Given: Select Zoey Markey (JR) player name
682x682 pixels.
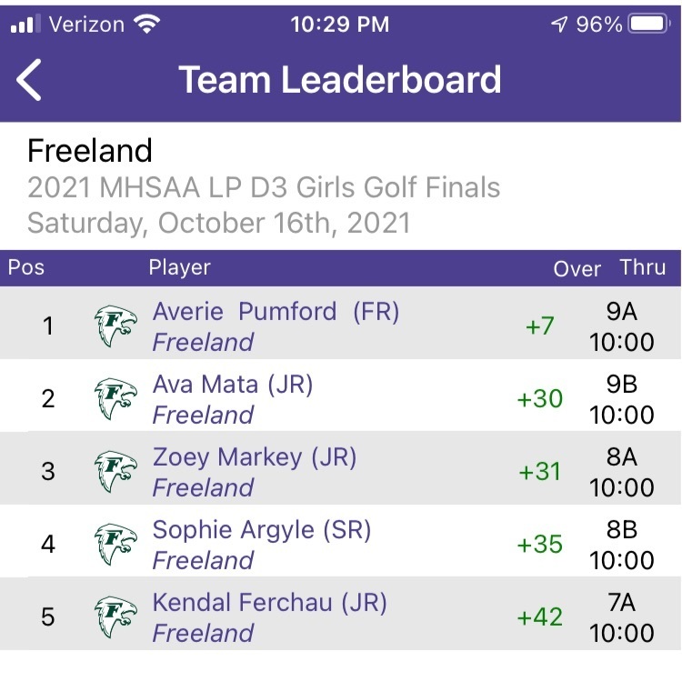Looking at the screenshot, I should 255,457.
